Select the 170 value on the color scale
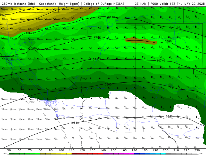The image size is (206, 155). point(134,150)
